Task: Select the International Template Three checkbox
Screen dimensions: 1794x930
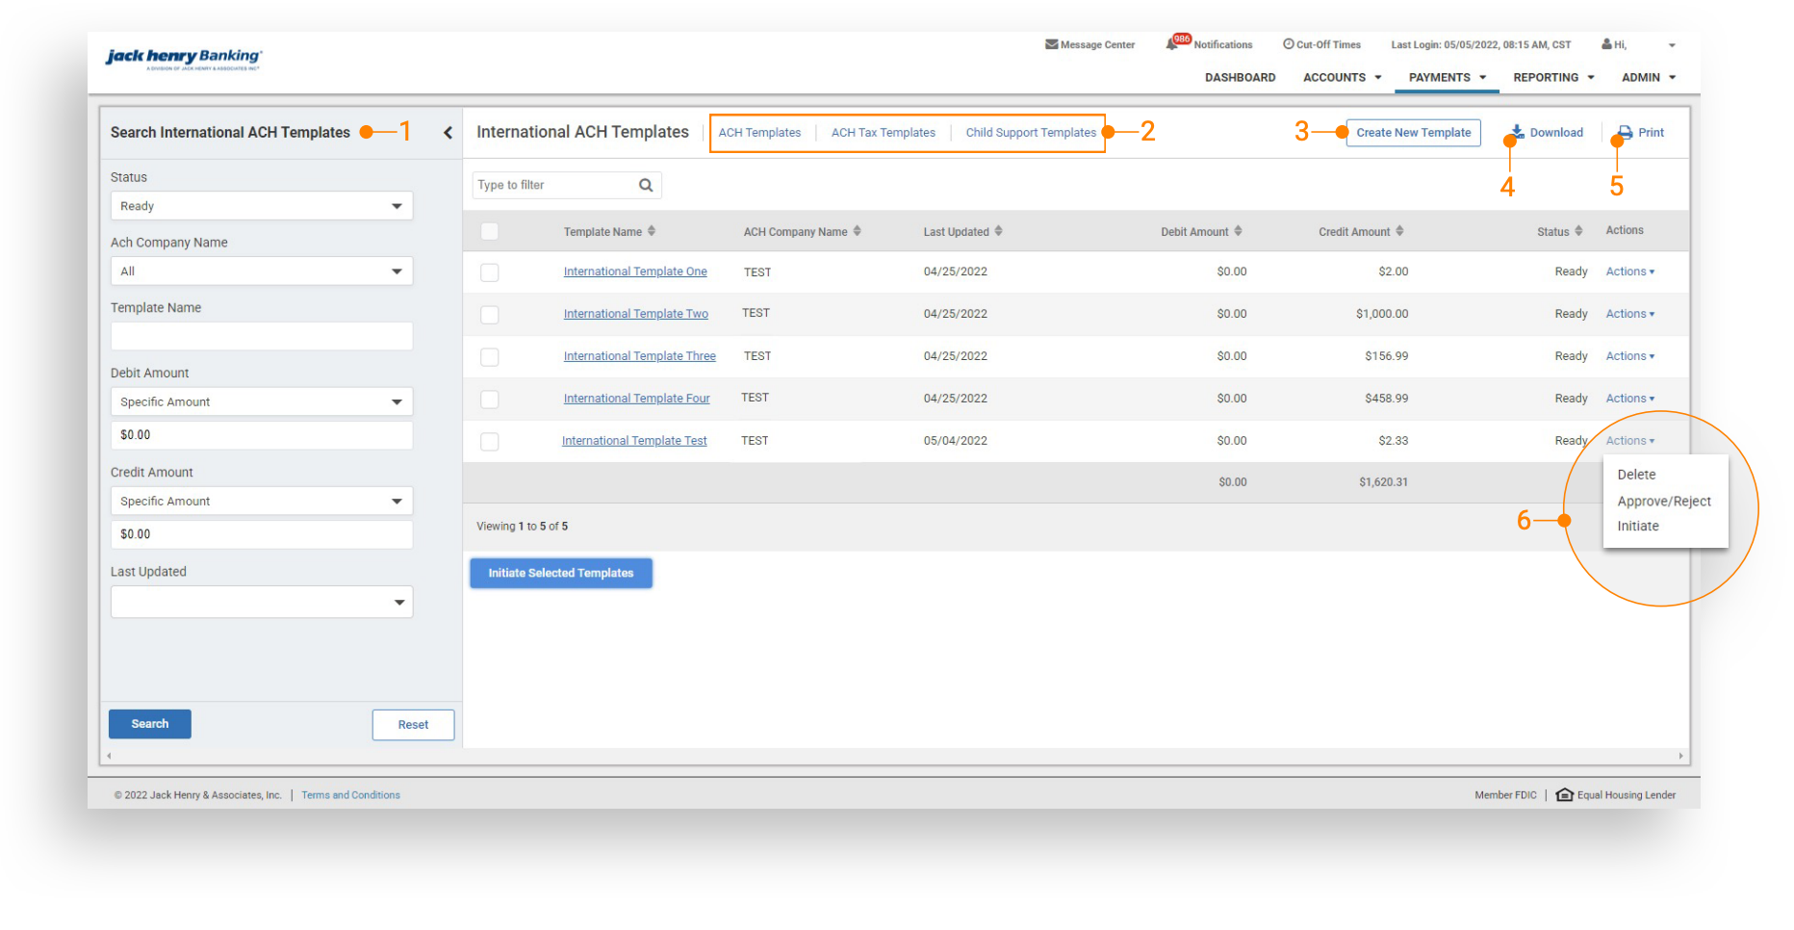Action: 490,357
